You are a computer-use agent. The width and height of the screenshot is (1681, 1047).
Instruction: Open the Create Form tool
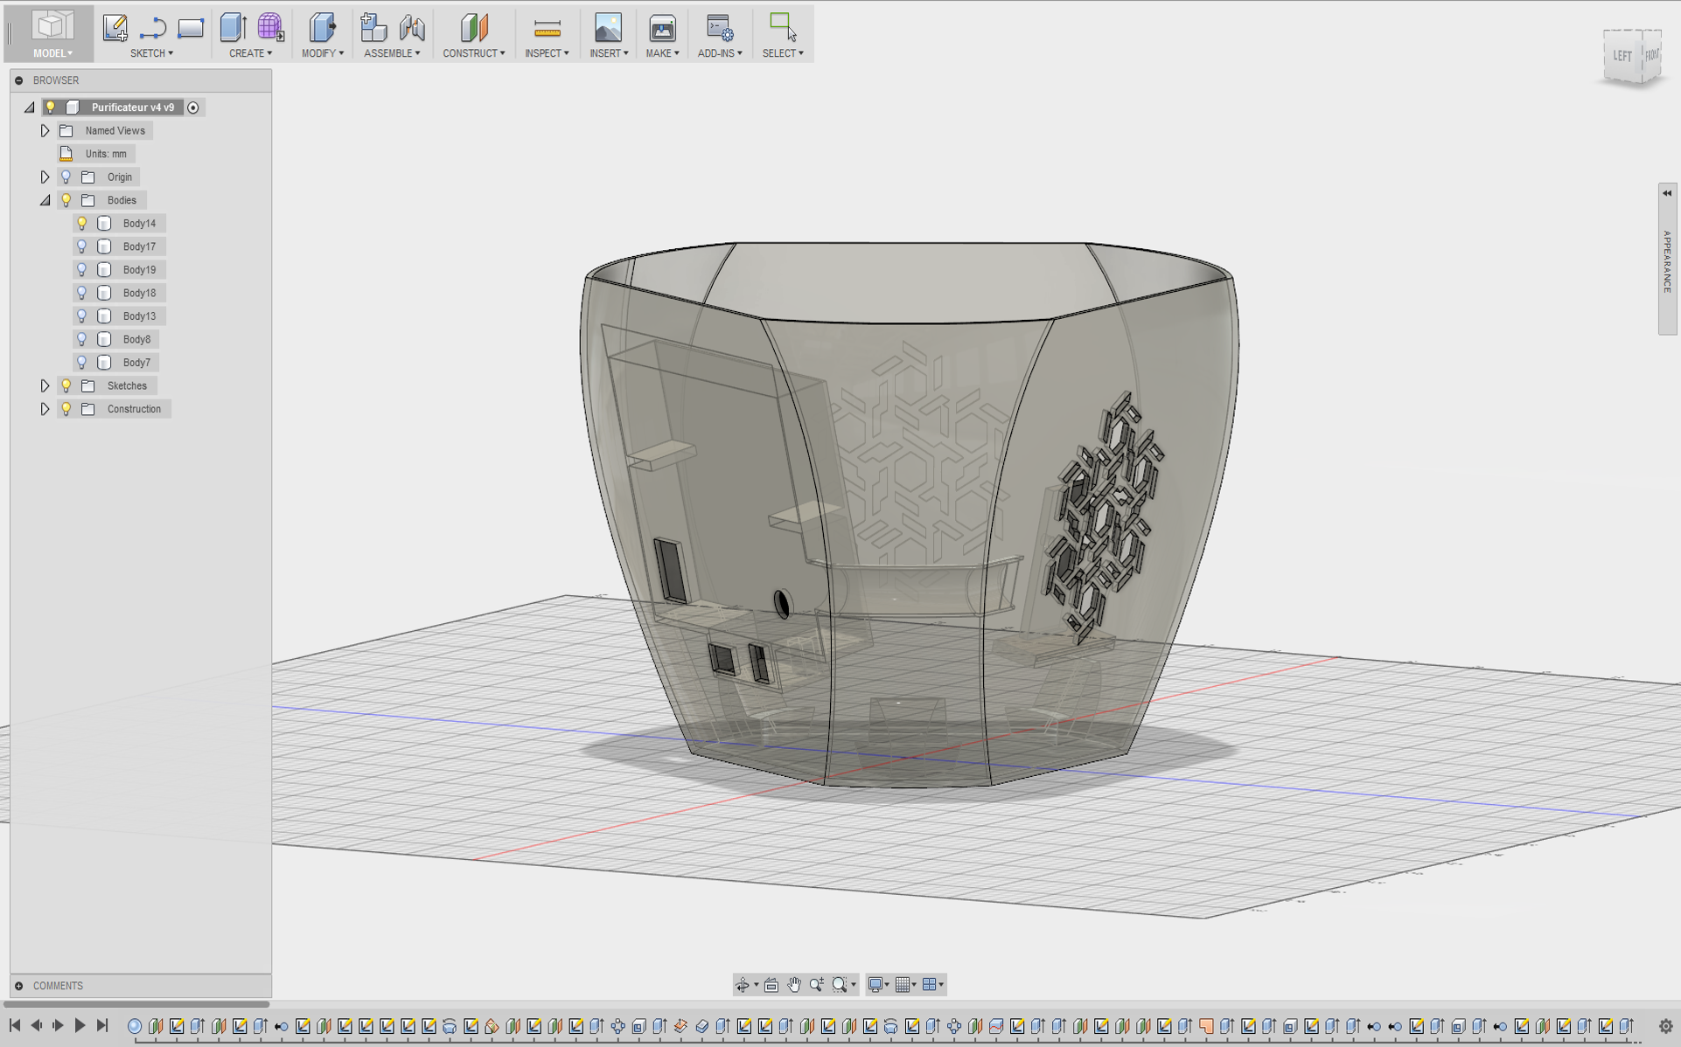(x=270, y=27)
